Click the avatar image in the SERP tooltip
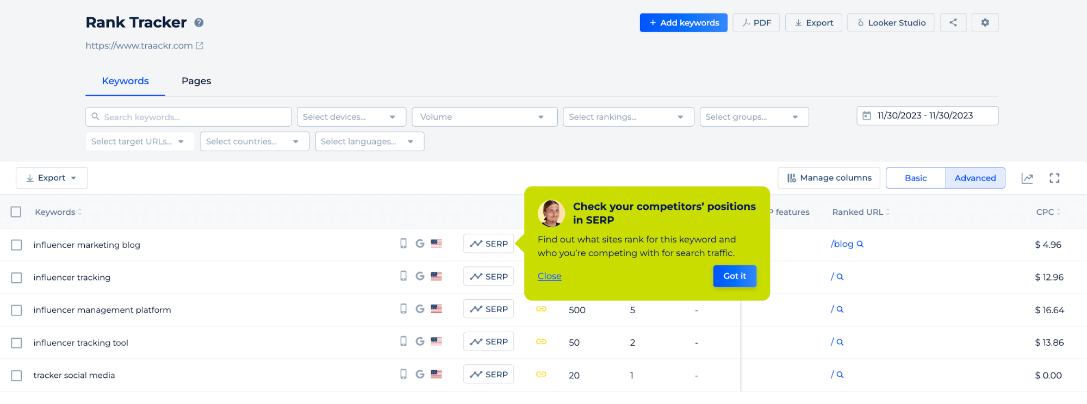The width and height of the screenshot is (1087, 404). pos(551,213)
